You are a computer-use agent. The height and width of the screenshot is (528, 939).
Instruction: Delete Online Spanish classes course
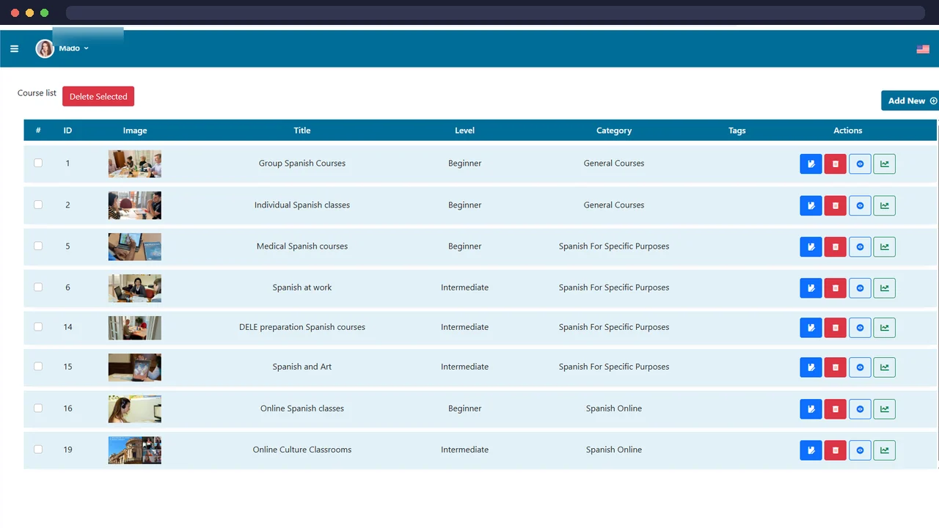835,409
